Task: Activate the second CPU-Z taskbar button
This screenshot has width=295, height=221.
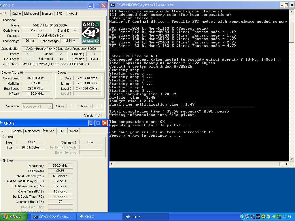Action: [146, 217]
